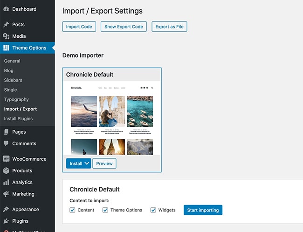
Task: Click the Products box icon
Action: pyautogui.click(x=6, y=171)
